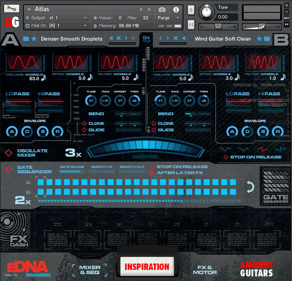
Task: Click the star icon for layer B
Action: pos(259,39)
